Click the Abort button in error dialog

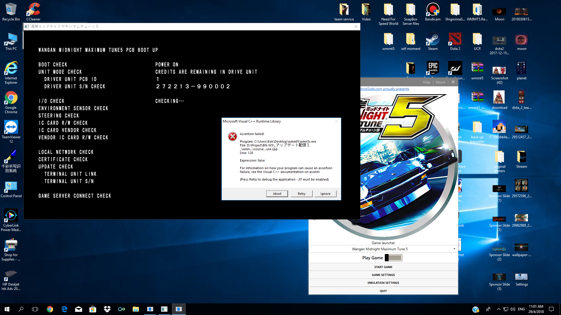pyautogui.click(x=277, y=194)
